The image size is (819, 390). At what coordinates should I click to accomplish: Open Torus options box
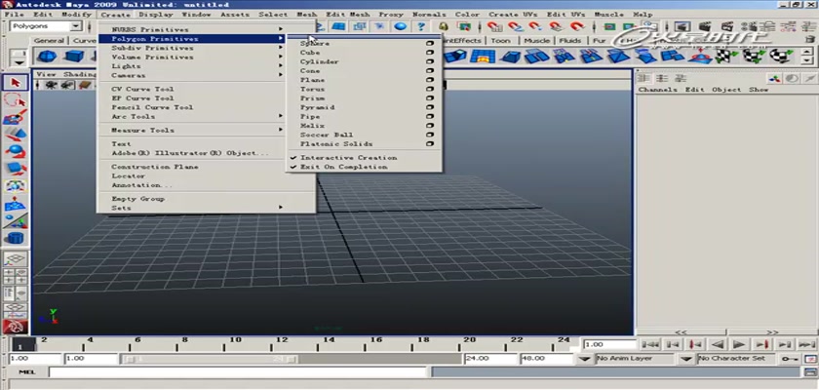click(x=430, y=90)
